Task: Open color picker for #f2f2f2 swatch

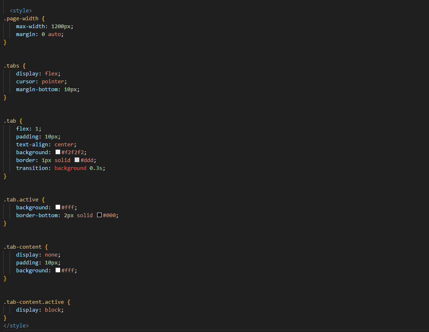Action: point(58,152)
